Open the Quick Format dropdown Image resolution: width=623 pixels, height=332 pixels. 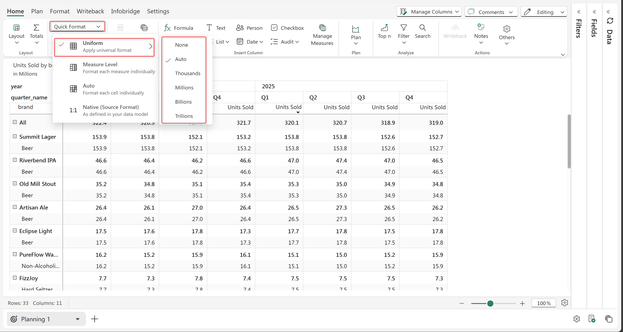tap(77, 26)
